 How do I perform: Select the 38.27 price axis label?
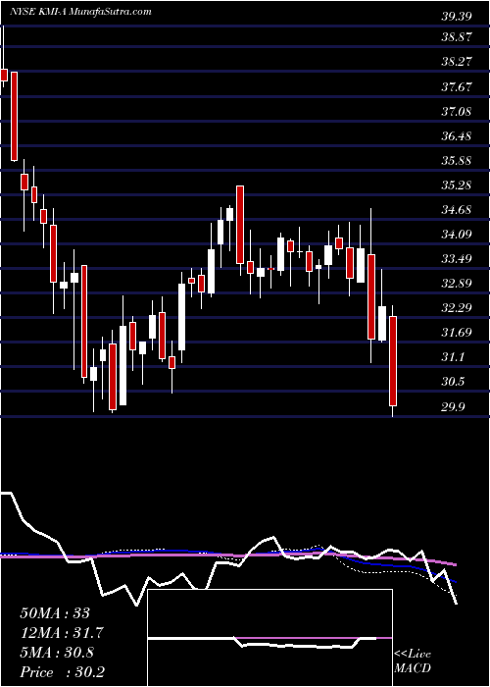pyautogui.click(x=457, y=62)
